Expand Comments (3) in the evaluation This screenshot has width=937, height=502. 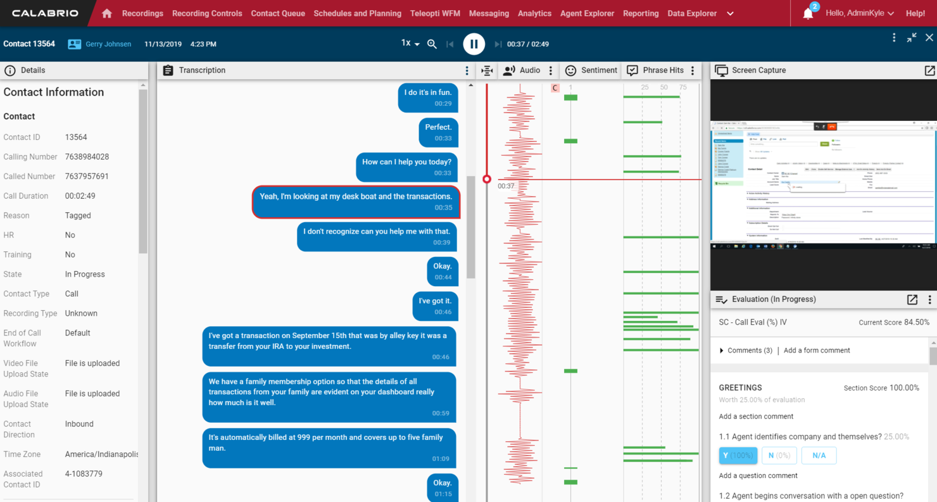(x=750, y=350)
